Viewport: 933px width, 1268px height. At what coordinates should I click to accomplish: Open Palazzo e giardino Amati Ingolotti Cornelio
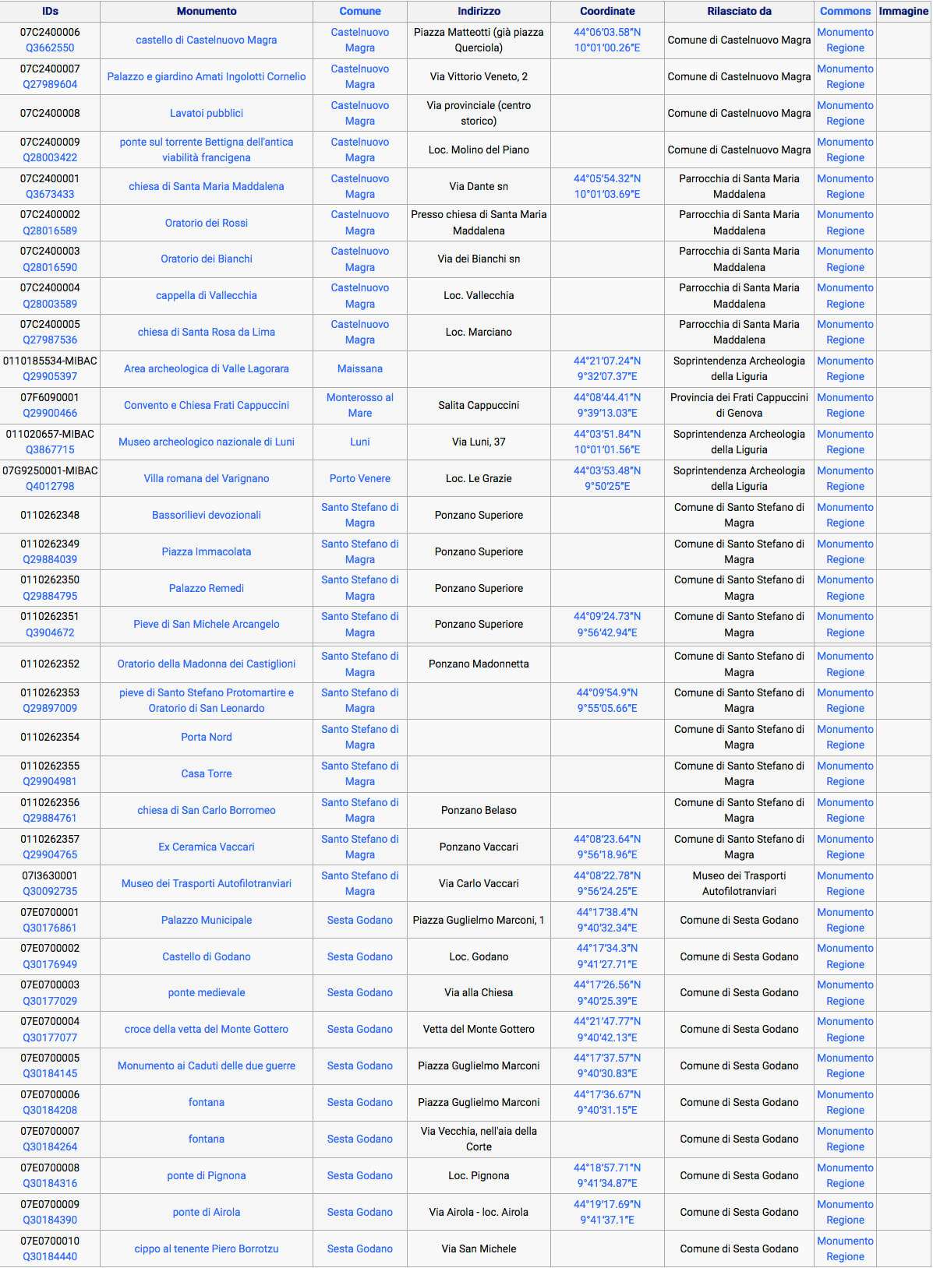207,76
